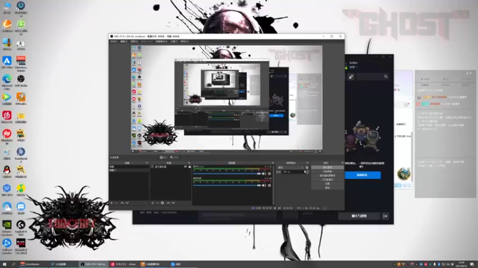This screenshot has height=268, width=478.
Task: Remove the selected scene with minus icon
Action: coord(116,202)
